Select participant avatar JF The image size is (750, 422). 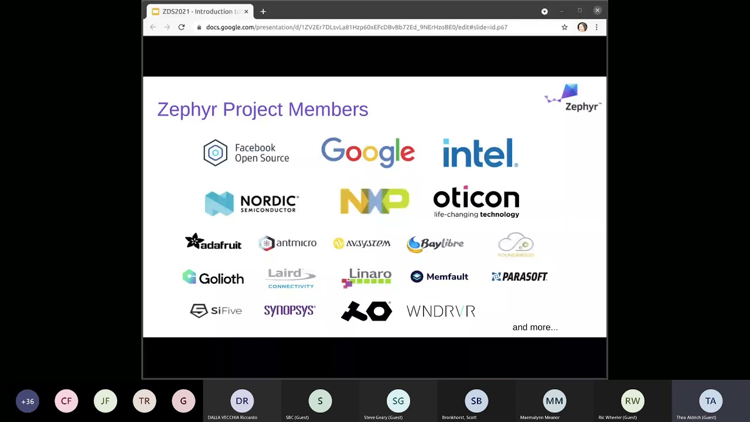[x=105, y=401]
